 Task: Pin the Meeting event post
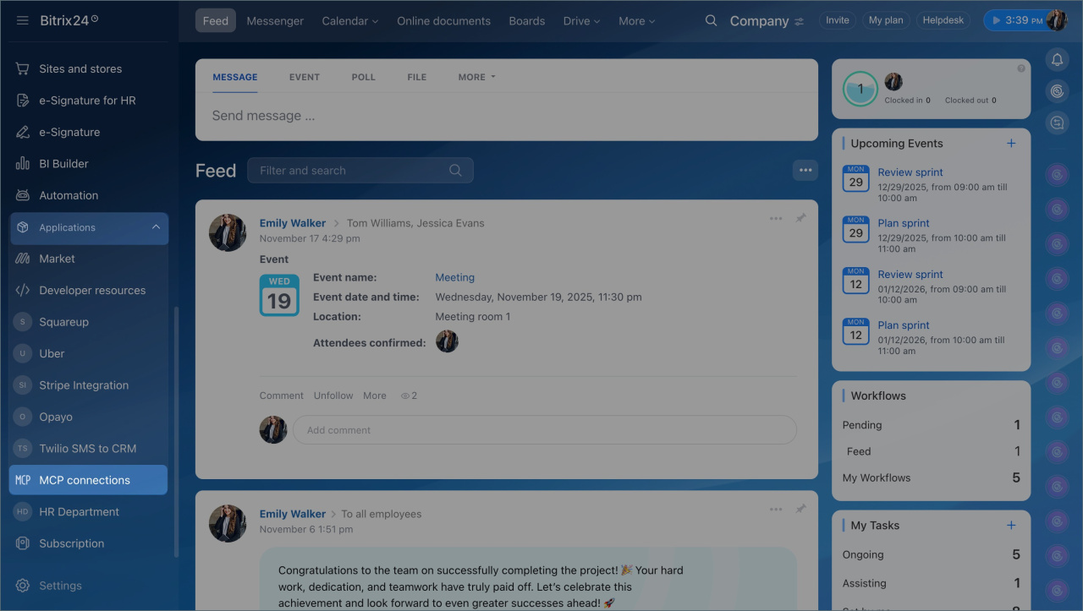point(800,218)
